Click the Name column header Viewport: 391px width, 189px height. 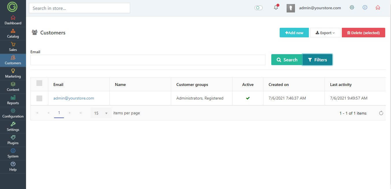[x=140, y=85]
